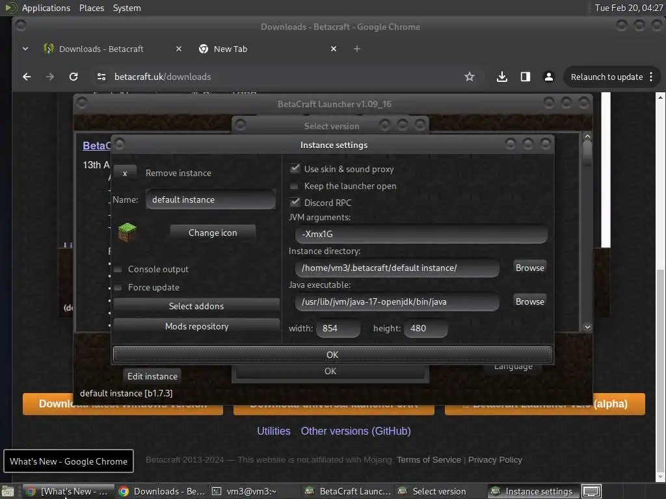Viewport: 666px width, 499px height.
Task: Click the Instance directory path field
Action: 397,268
